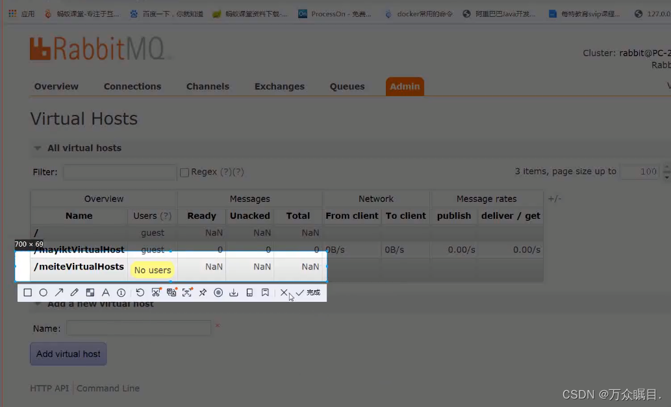
Task: Save screenshot with download icon
Action: [234, 292]
